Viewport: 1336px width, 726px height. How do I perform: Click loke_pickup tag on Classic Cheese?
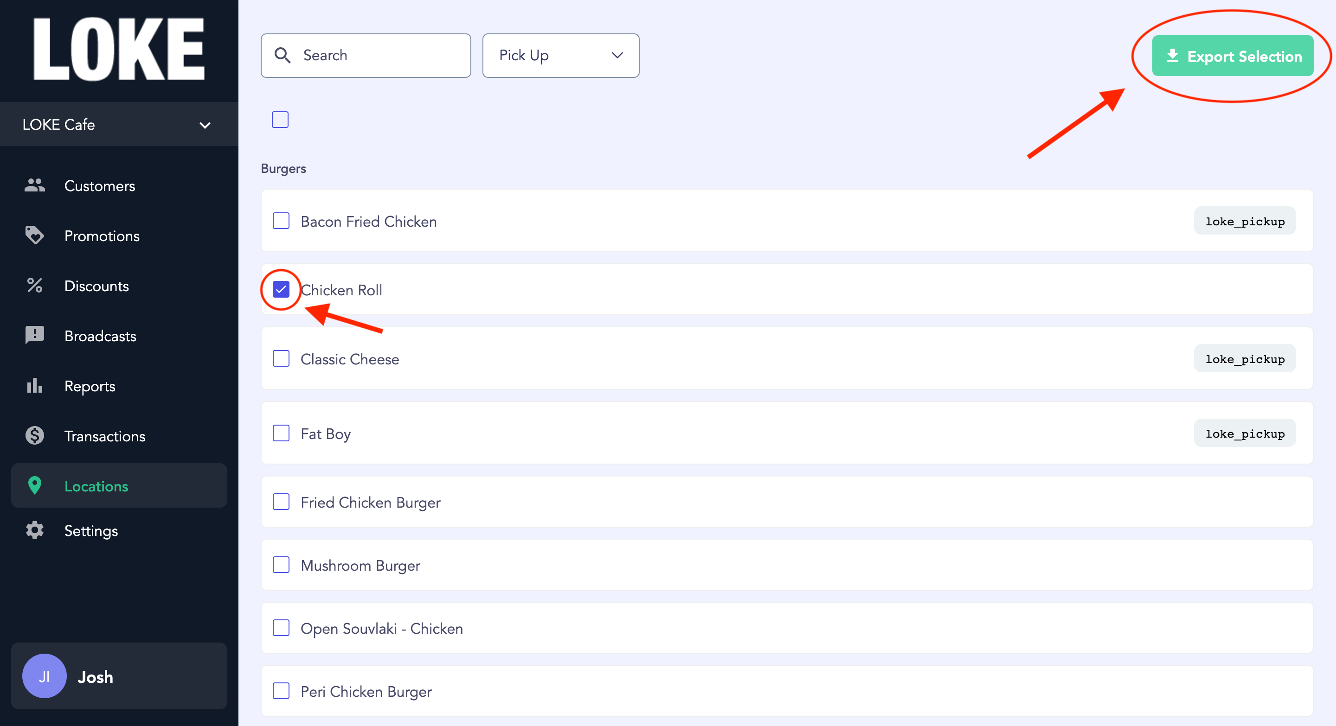tap(1244, 358)
